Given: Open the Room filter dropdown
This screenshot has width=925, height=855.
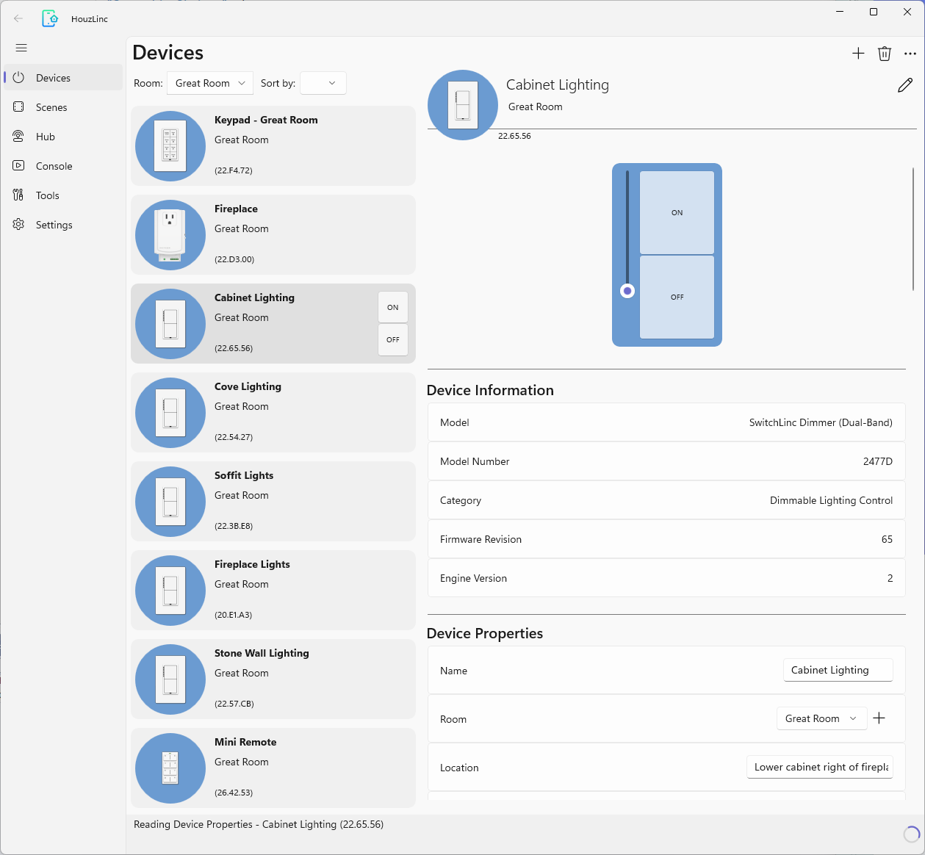Looking at the screenshot, I should [210, 83].
